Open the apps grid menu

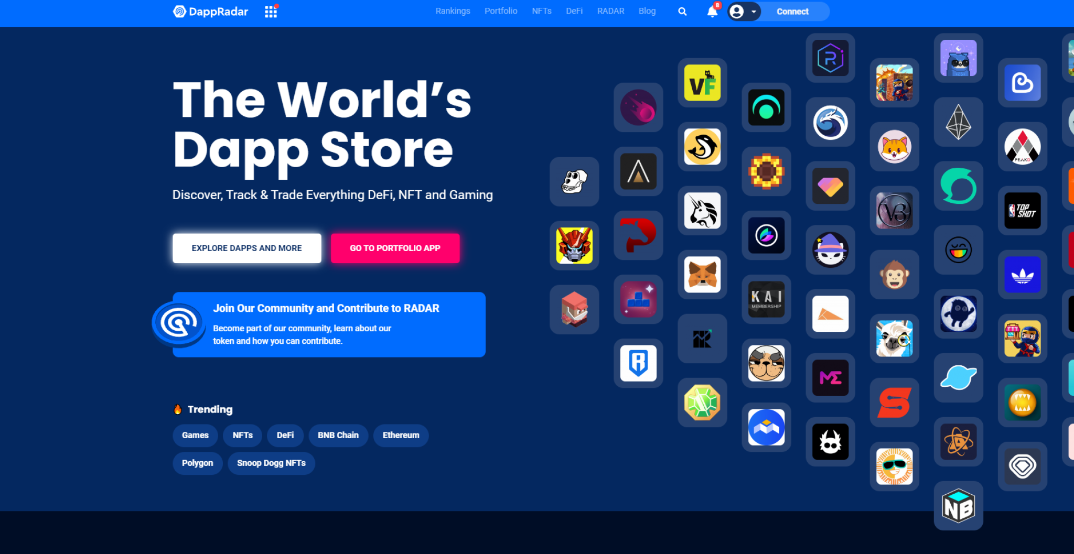point(271,12)
